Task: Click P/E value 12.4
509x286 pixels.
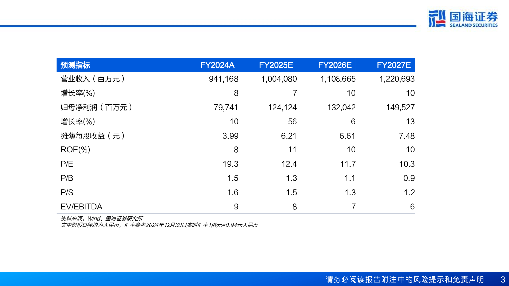Action: (289, 164)
